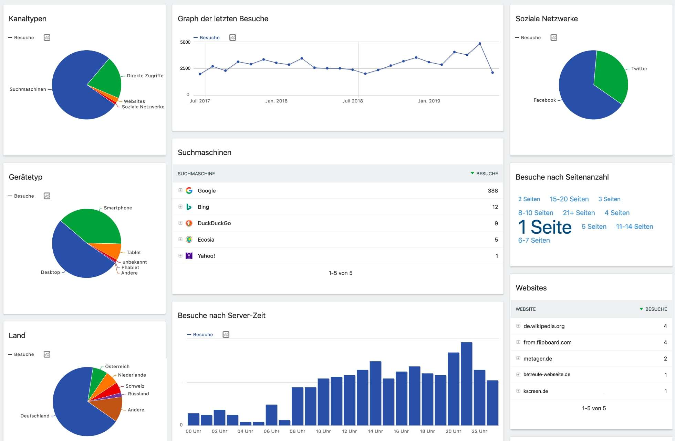The image size is (675, 441).
Task: Toggle Besuche legend in Land widget
Action: tap(21, 354)
